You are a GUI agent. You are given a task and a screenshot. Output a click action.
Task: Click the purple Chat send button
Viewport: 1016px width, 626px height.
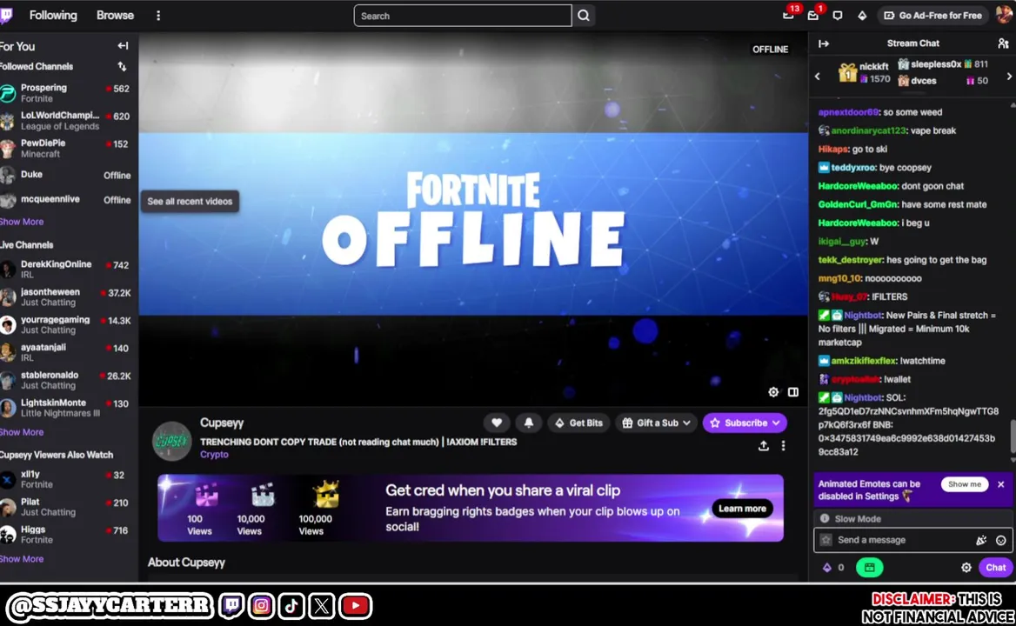pyautogui.click(x=995, y=568)
